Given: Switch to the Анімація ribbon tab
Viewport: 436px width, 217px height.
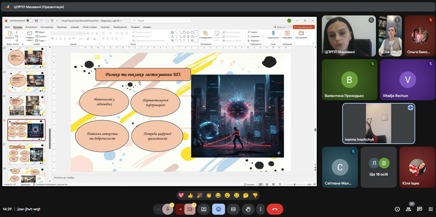Looking at the screenshot, I should point(75,27).
